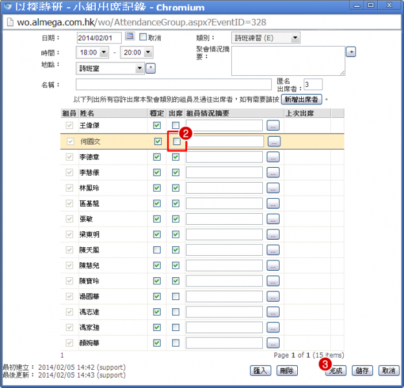Open the start time 18:00 dropdown
Viewport: 404px width, 388px height.
pos(92,52)
